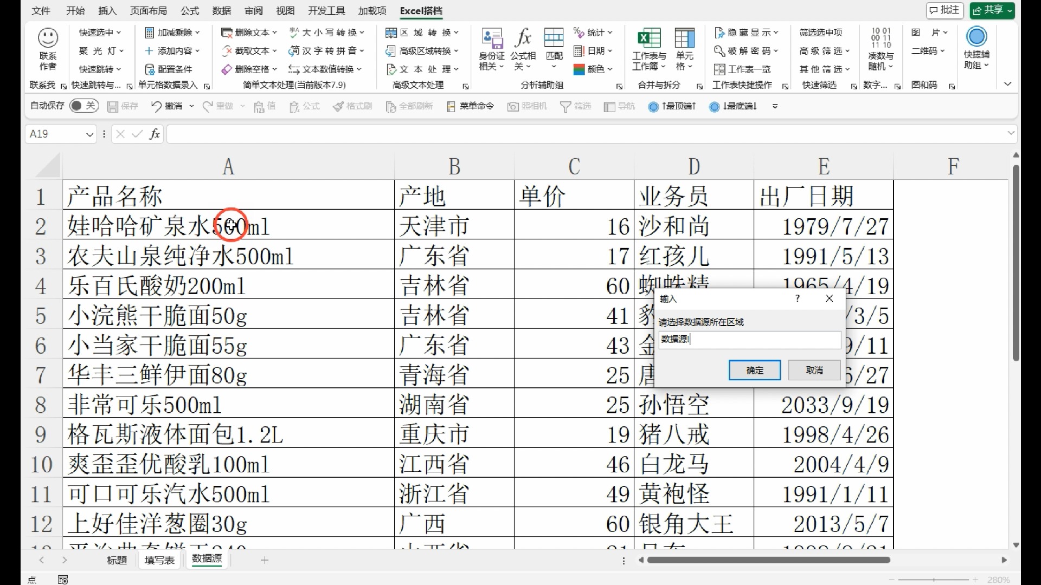Click the 共享 share button
Viewport: 1041px width, 585px height.
992,10
